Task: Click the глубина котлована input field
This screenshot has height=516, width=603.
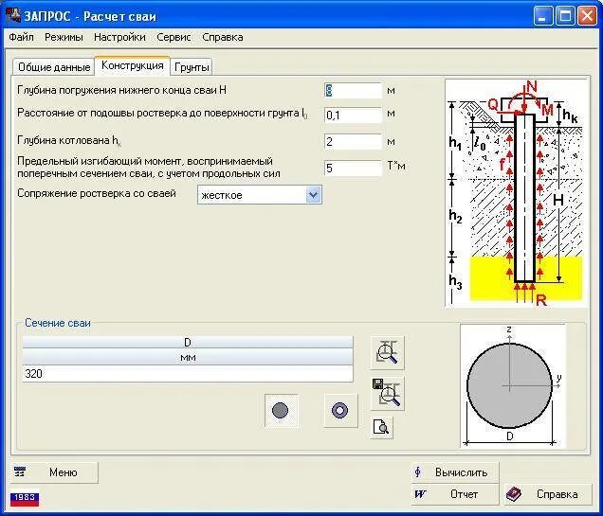Action: [x=353, y=142]
